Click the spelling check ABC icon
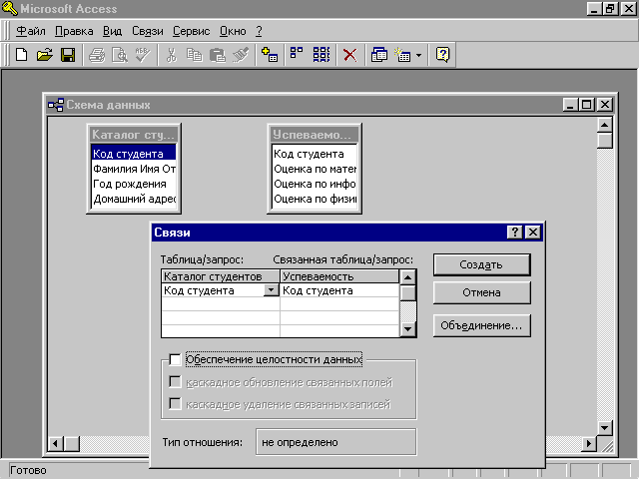The height and width of the screenshot is (479, 639). pyautogui.click(x=143, y=55)
